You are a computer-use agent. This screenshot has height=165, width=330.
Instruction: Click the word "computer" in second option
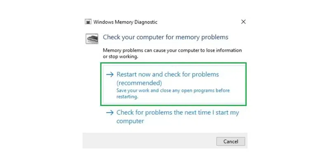[130, 121]
